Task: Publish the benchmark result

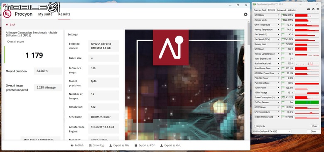Action: pyautogui.click(x=77, y=145)
